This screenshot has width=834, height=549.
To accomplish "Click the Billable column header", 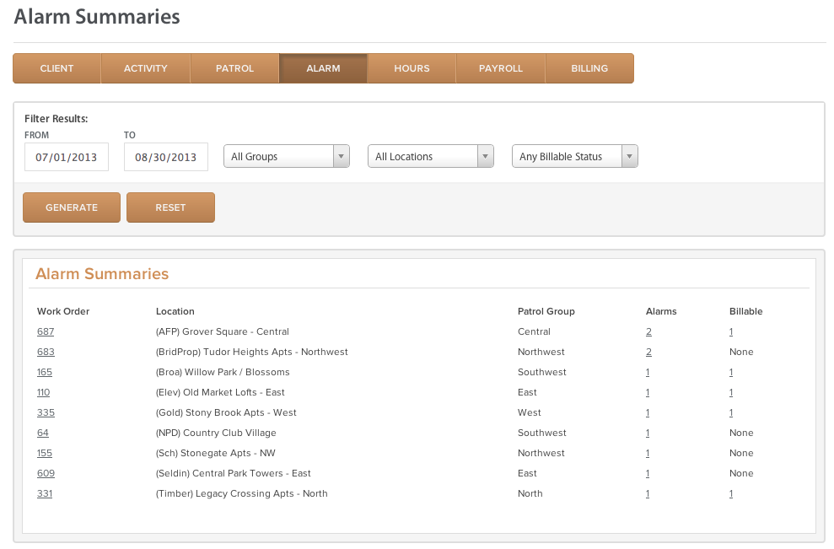I will pos(745,311).
